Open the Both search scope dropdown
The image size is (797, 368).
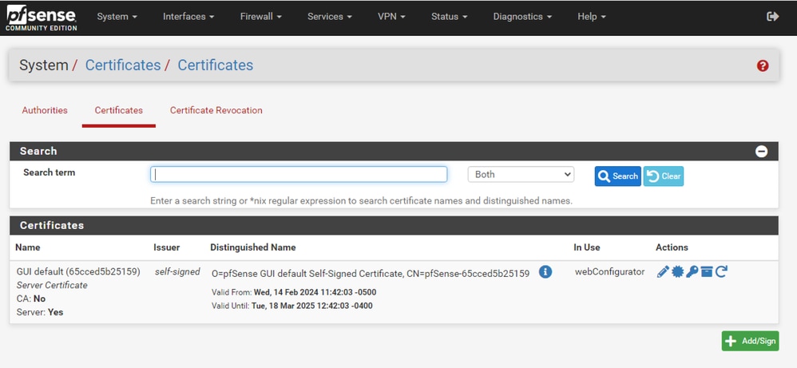(x=521, y=174)
